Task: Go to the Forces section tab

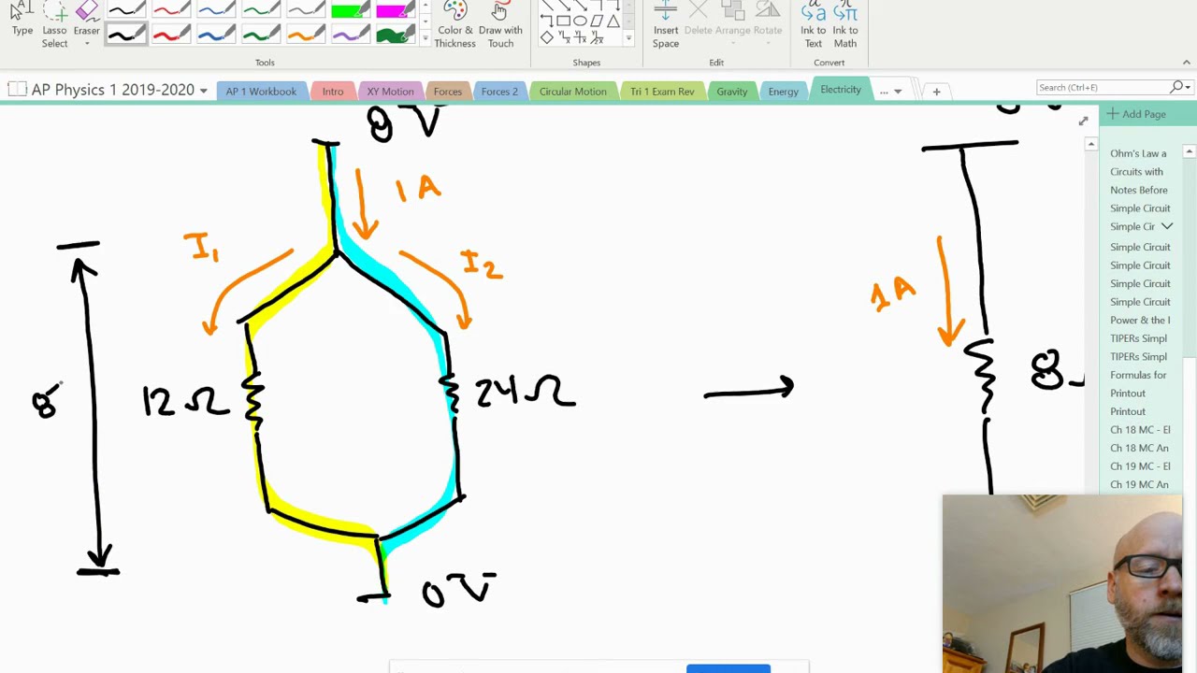Action: tap(447, 92)
